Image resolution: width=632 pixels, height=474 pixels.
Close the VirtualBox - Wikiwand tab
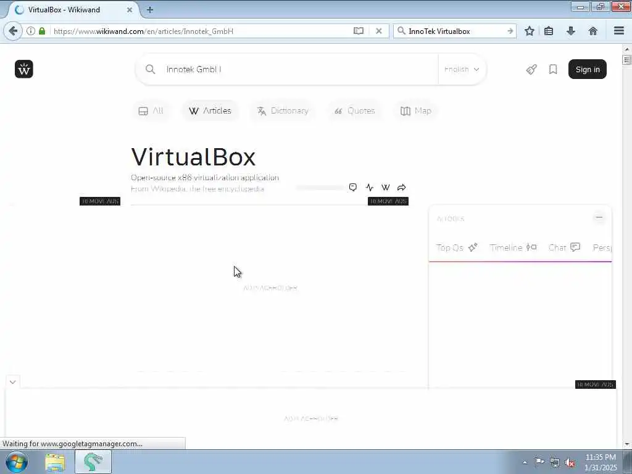130,10
